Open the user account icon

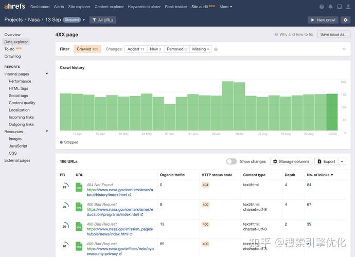[x=348, y=7]
